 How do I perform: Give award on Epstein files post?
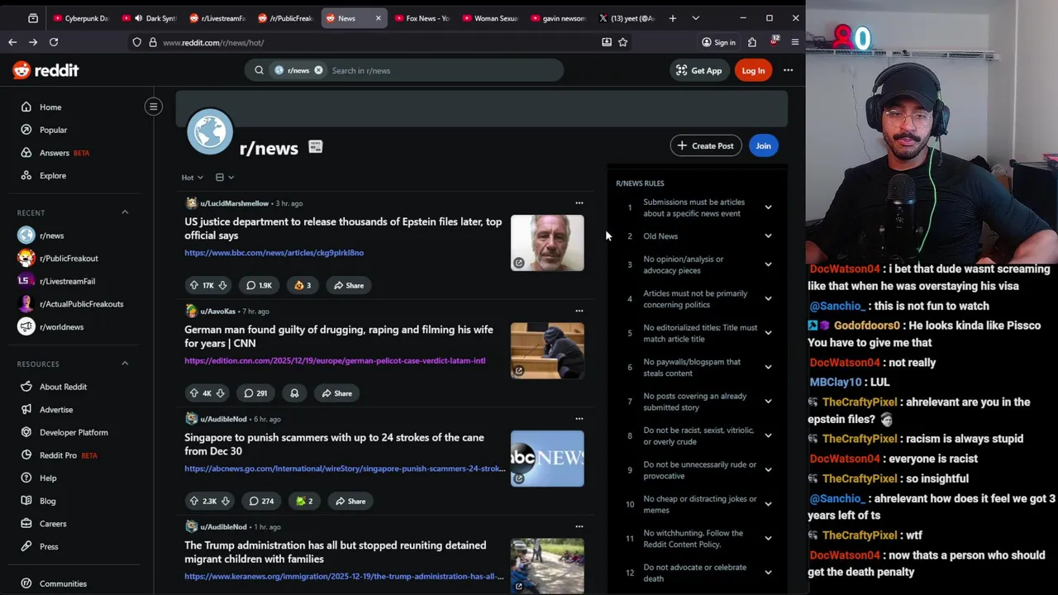[303, 285]
